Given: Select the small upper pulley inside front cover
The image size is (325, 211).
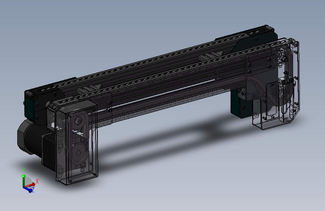Looking at the screenshot, I should pyautogui.click(x=78, y=121).
